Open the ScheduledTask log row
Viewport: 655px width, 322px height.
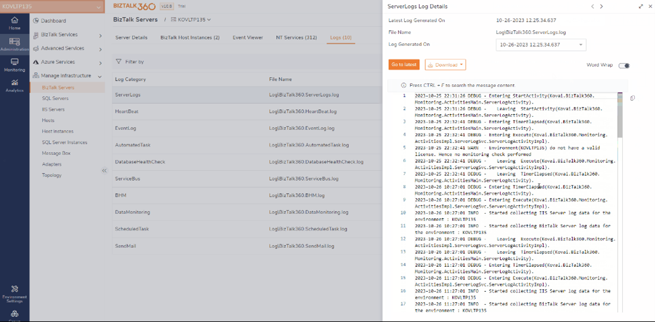247,229
